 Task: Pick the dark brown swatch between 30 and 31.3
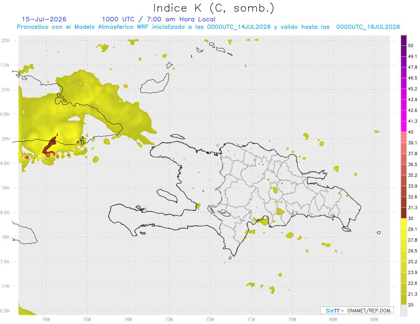pyautogui.click(x=404, y=213)
